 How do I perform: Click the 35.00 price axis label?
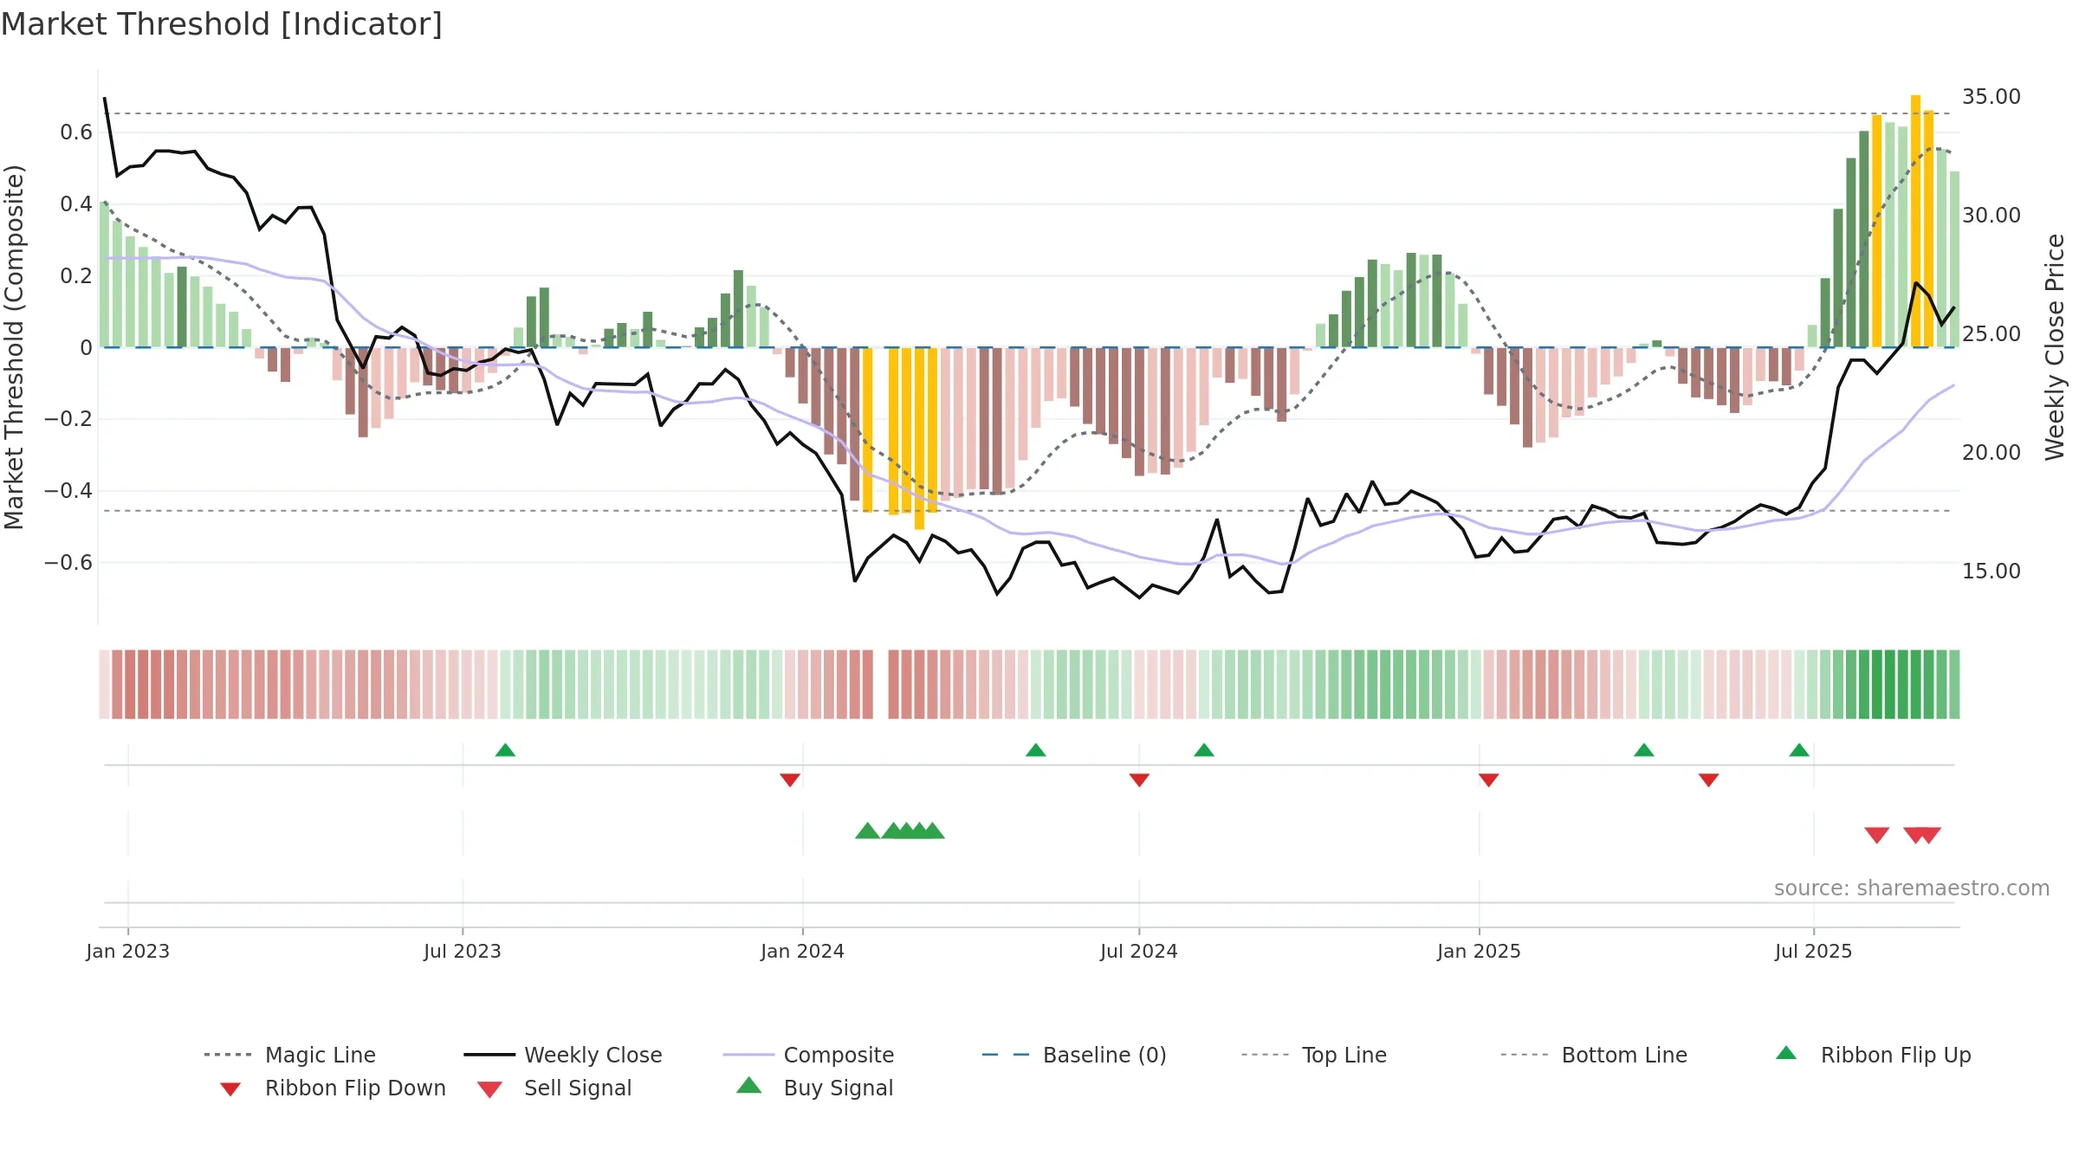(x=1992, y=97)
